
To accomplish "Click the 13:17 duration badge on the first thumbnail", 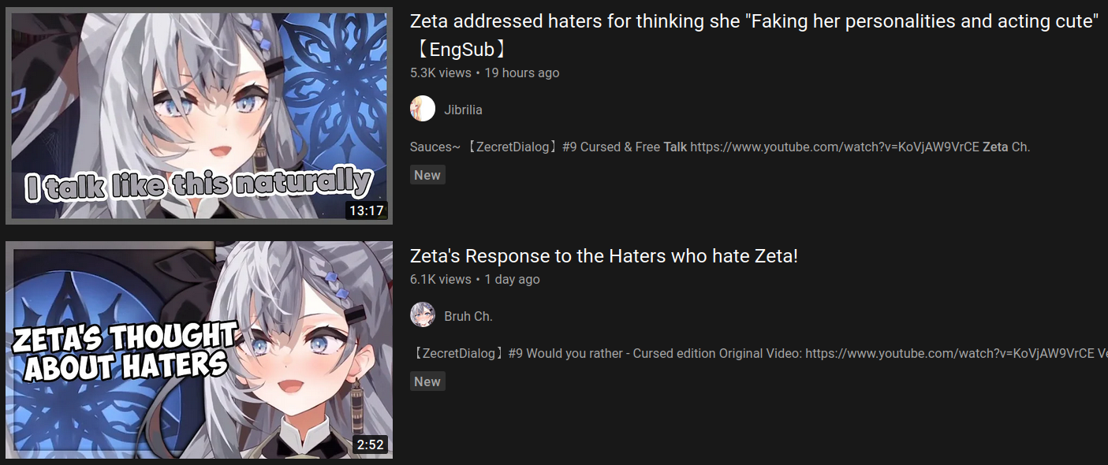I will click(367, 210).
